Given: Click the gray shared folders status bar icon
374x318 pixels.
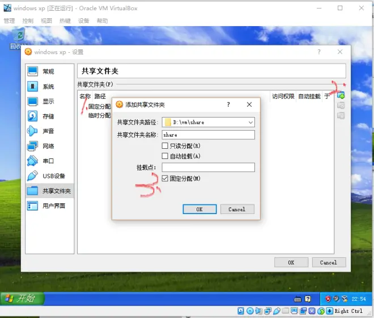Looking at the screenshot, I should click(285, 311).
